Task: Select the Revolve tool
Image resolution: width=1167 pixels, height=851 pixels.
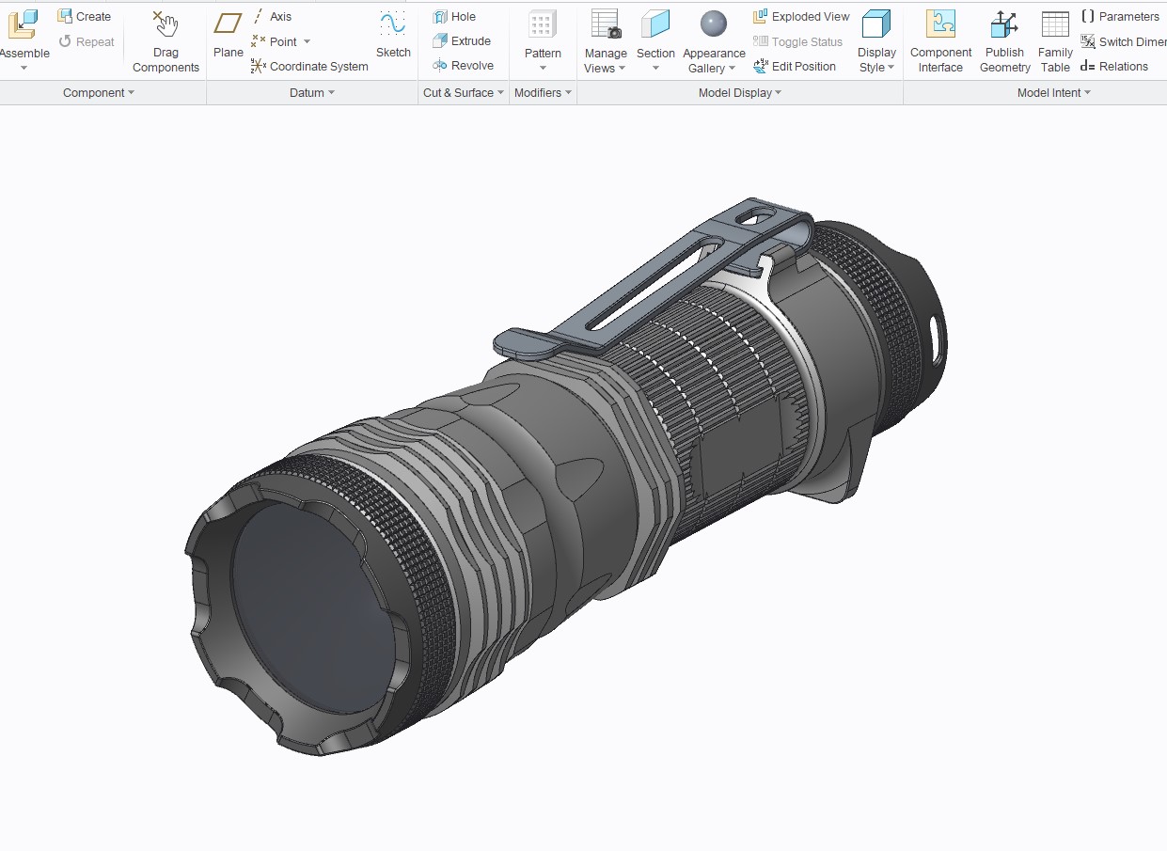Action: tap(463, 65)
